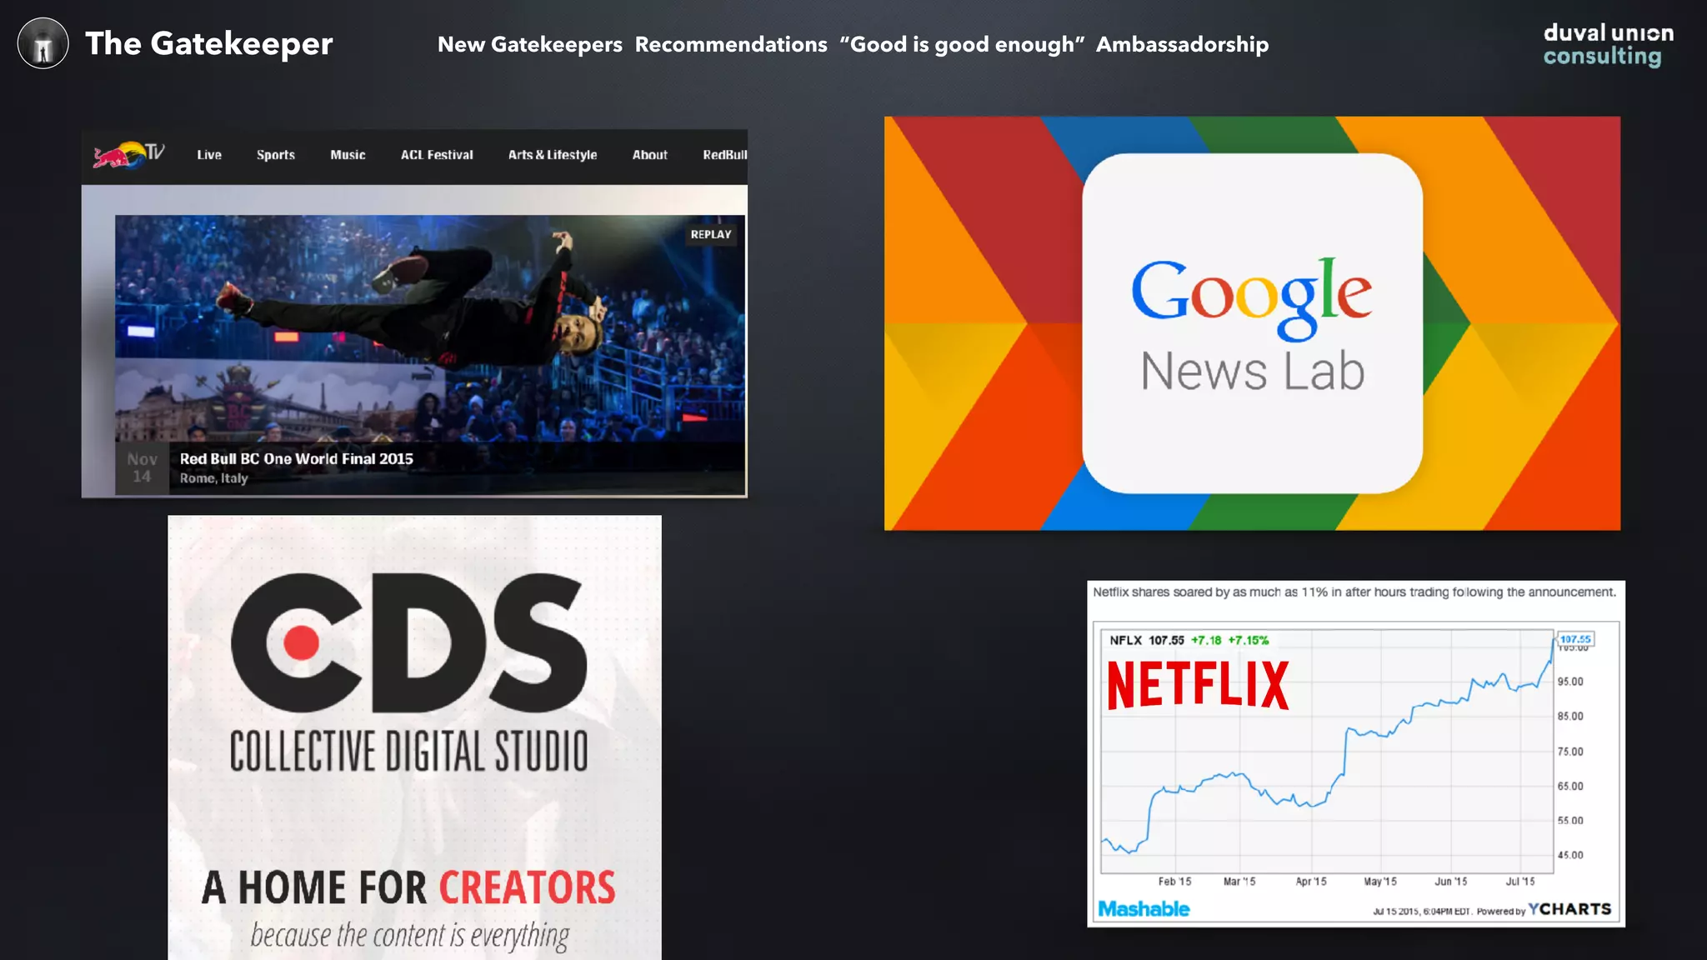Click the About navigation link
Viewport: 1707px width, 960px height.
click(x=649, y=155)
